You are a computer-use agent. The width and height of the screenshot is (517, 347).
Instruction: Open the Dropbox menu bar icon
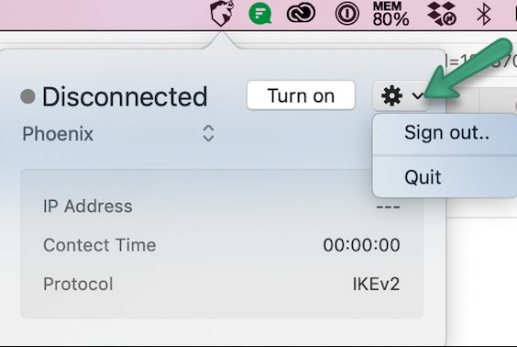pyautogui.click(x=442, y=14)
